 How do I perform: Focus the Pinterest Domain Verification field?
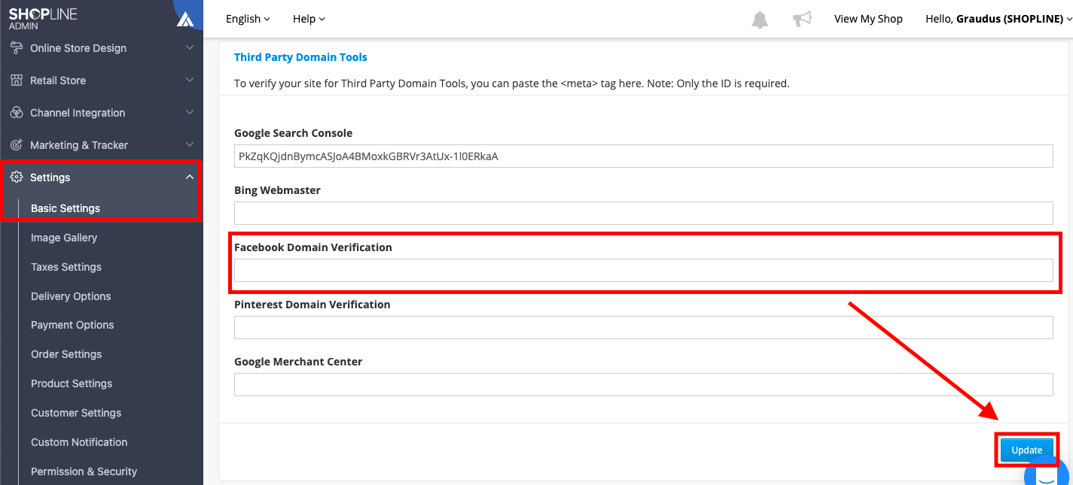click(x=643, y=328)
